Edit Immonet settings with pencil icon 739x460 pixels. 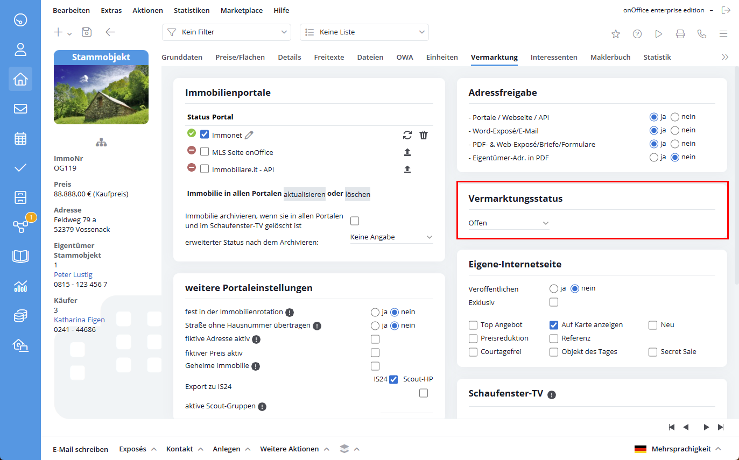point(249,135)
